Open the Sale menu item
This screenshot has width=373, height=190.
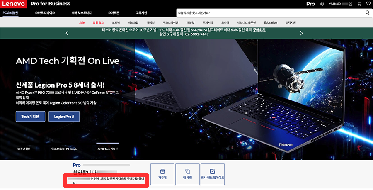point(82,23)
